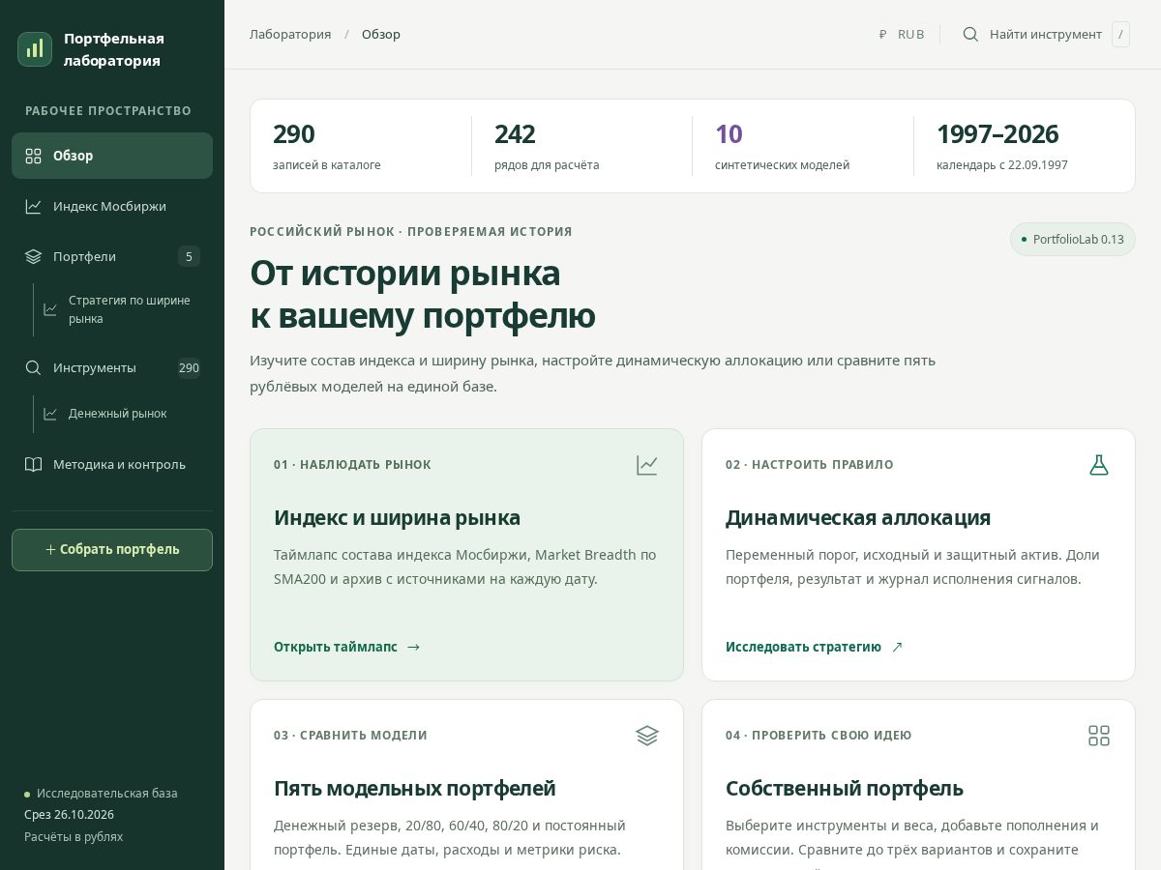Click the 1997–2026 calendar stat
This screenshot has width=1161, height=870.
1024,146
